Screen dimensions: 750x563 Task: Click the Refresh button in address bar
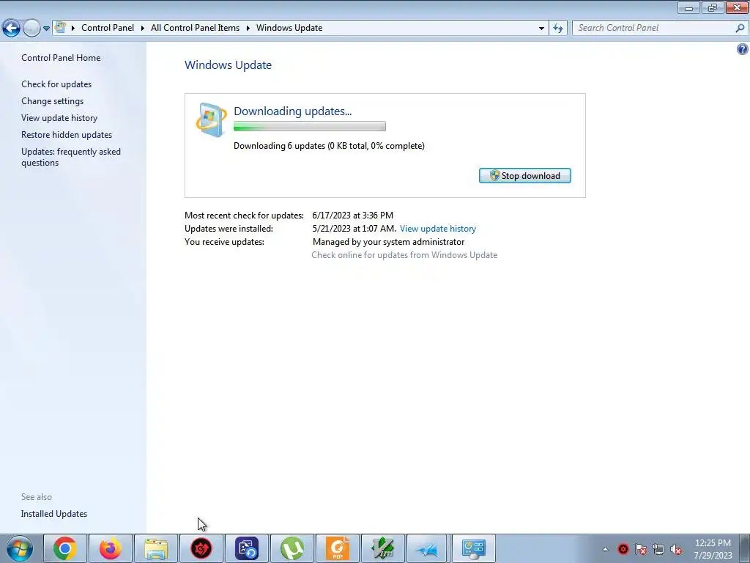pos(557,28)
